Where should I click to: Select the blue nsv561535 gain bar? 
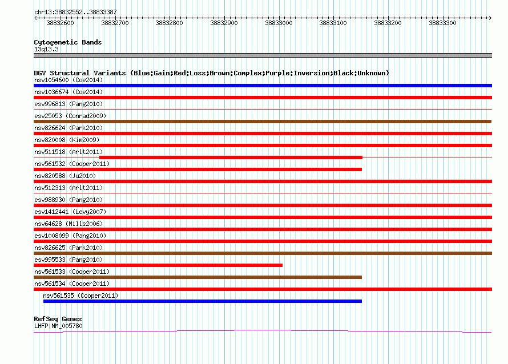click(x=203, y=301)
